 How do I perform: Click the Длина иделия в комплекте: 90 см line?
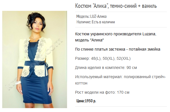tap(106, 68)
